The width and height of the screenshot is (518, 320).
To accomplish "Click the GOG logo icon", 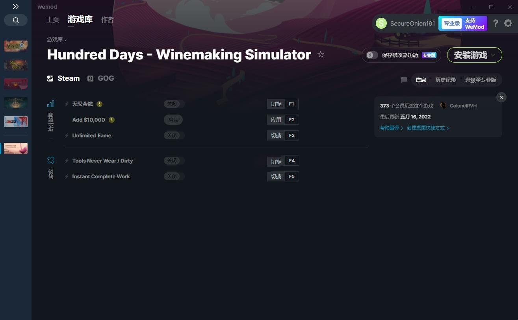I will 90,78.
